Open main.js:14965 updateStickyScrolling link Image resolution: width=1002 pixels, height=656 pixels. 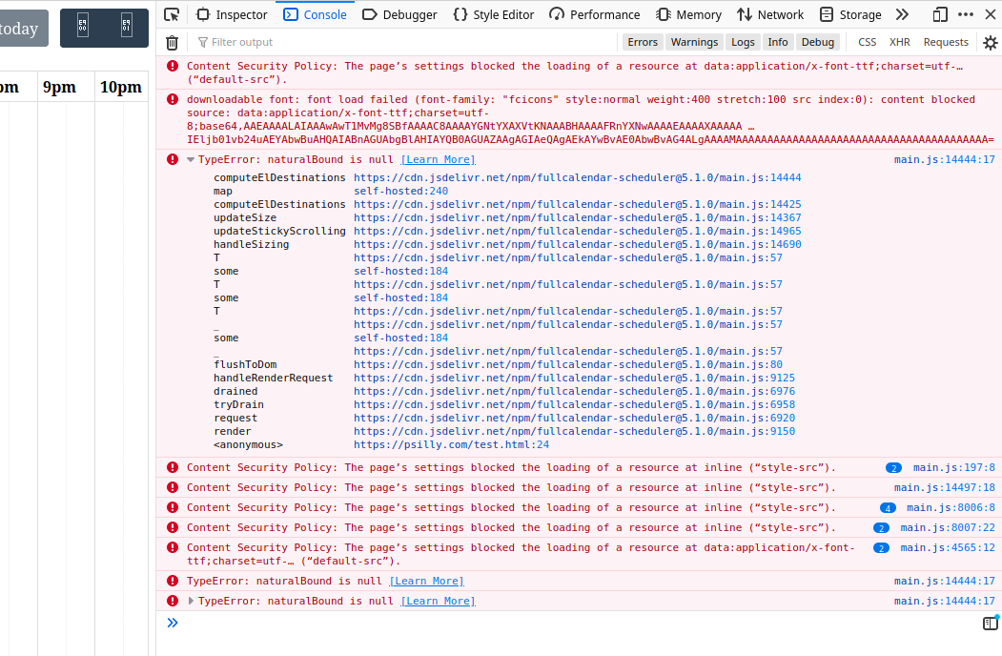(x=577, y=232)
